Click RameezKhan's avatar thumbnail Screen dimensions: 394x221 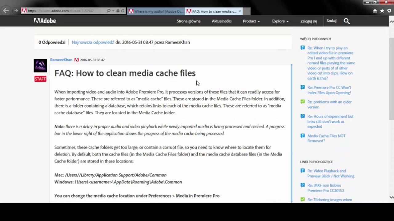tap(40, 66)
